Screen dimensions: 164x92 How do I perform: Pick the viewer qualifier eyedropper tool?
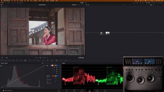(x=2, y=58)
